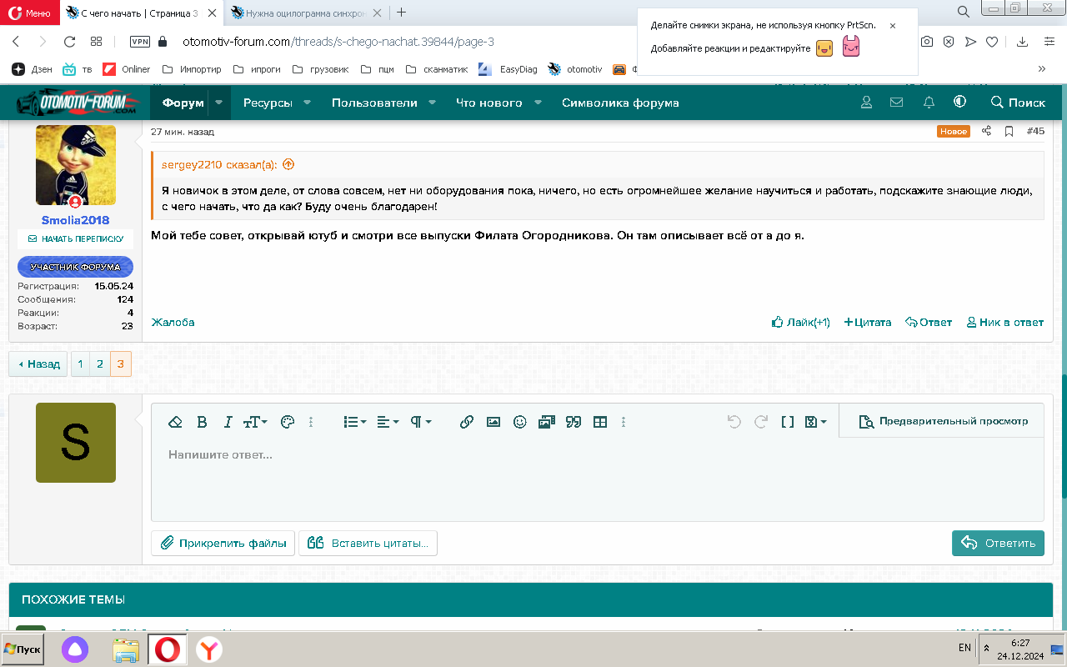Click the Прикрепить файлы button
Screen dimensions: 1067x667
click(223, 544)
